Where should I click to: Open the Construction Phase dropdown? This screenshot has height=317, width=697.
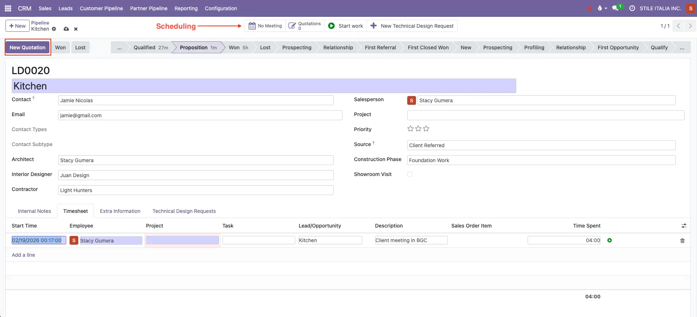tap(541, 160)
